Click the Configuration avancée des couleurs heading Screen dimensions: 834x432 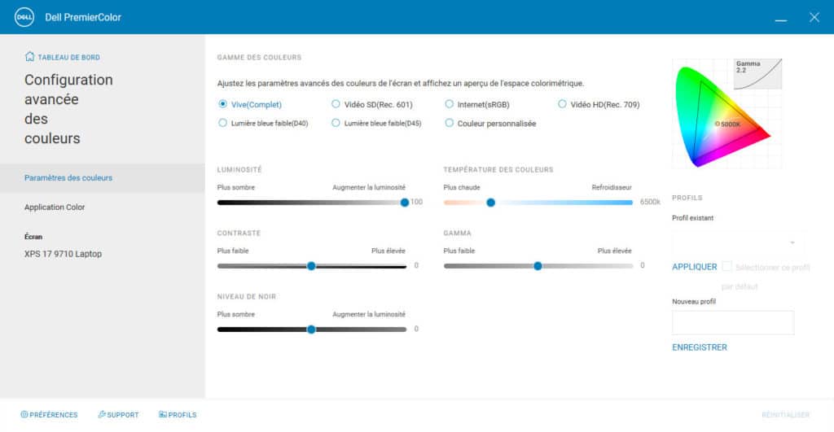(x=68, y=109)
